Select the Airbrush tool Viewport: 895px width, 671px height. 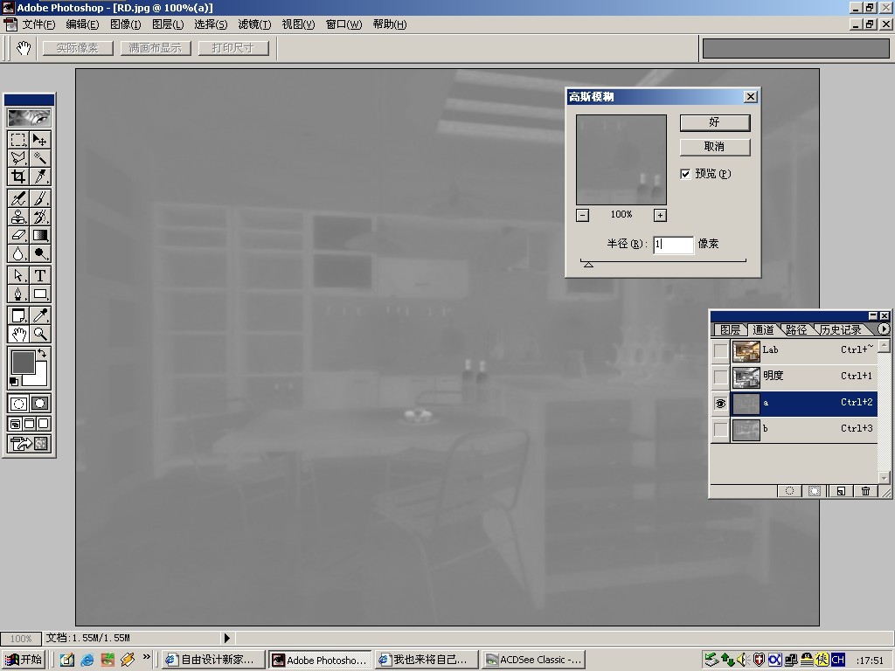click(18, 198)
